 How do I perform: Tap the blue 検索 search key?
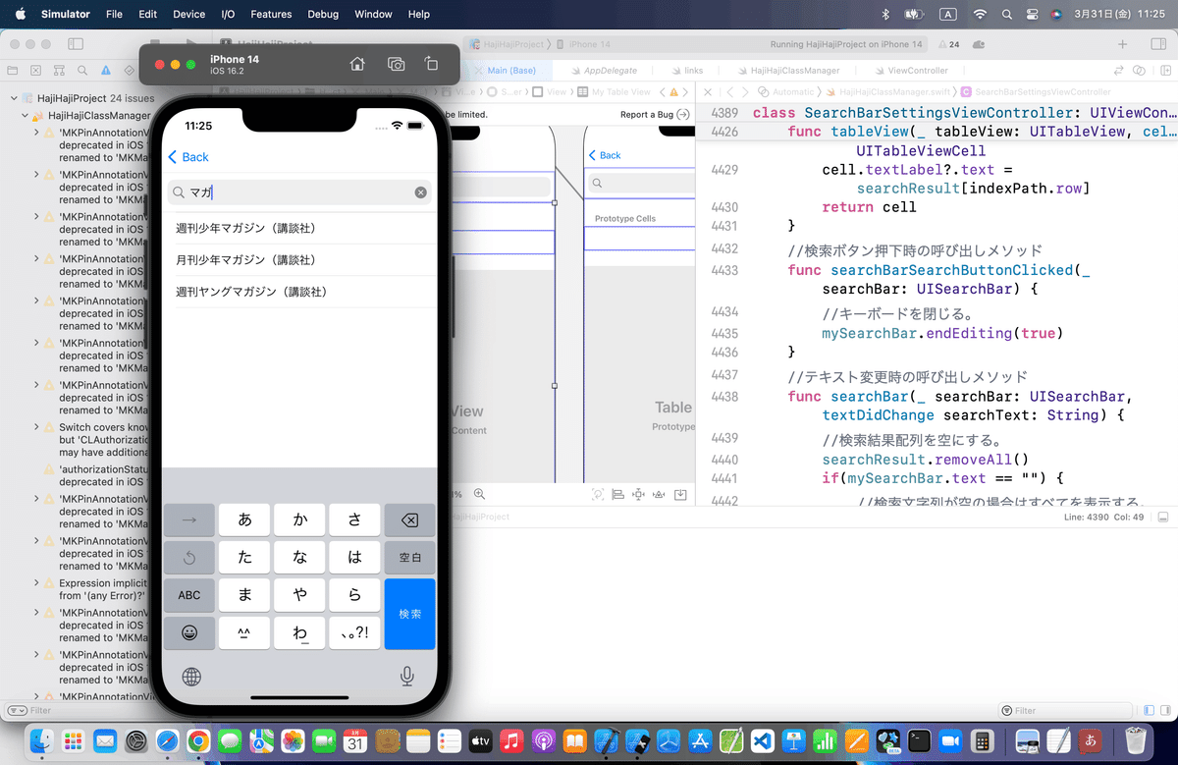point(409,614)
